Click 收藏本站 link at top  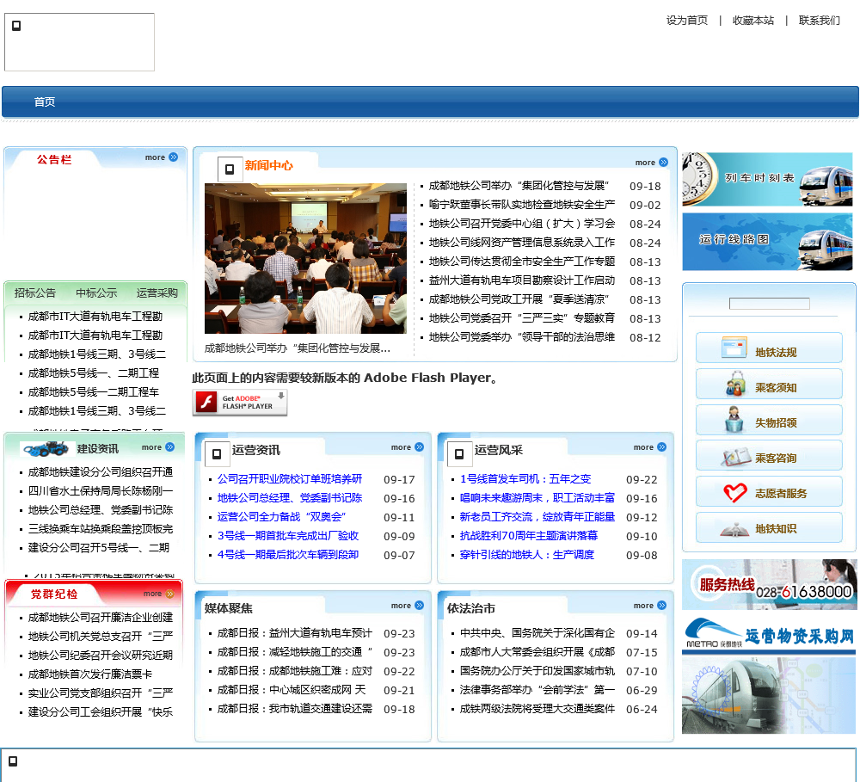[753, 21]
